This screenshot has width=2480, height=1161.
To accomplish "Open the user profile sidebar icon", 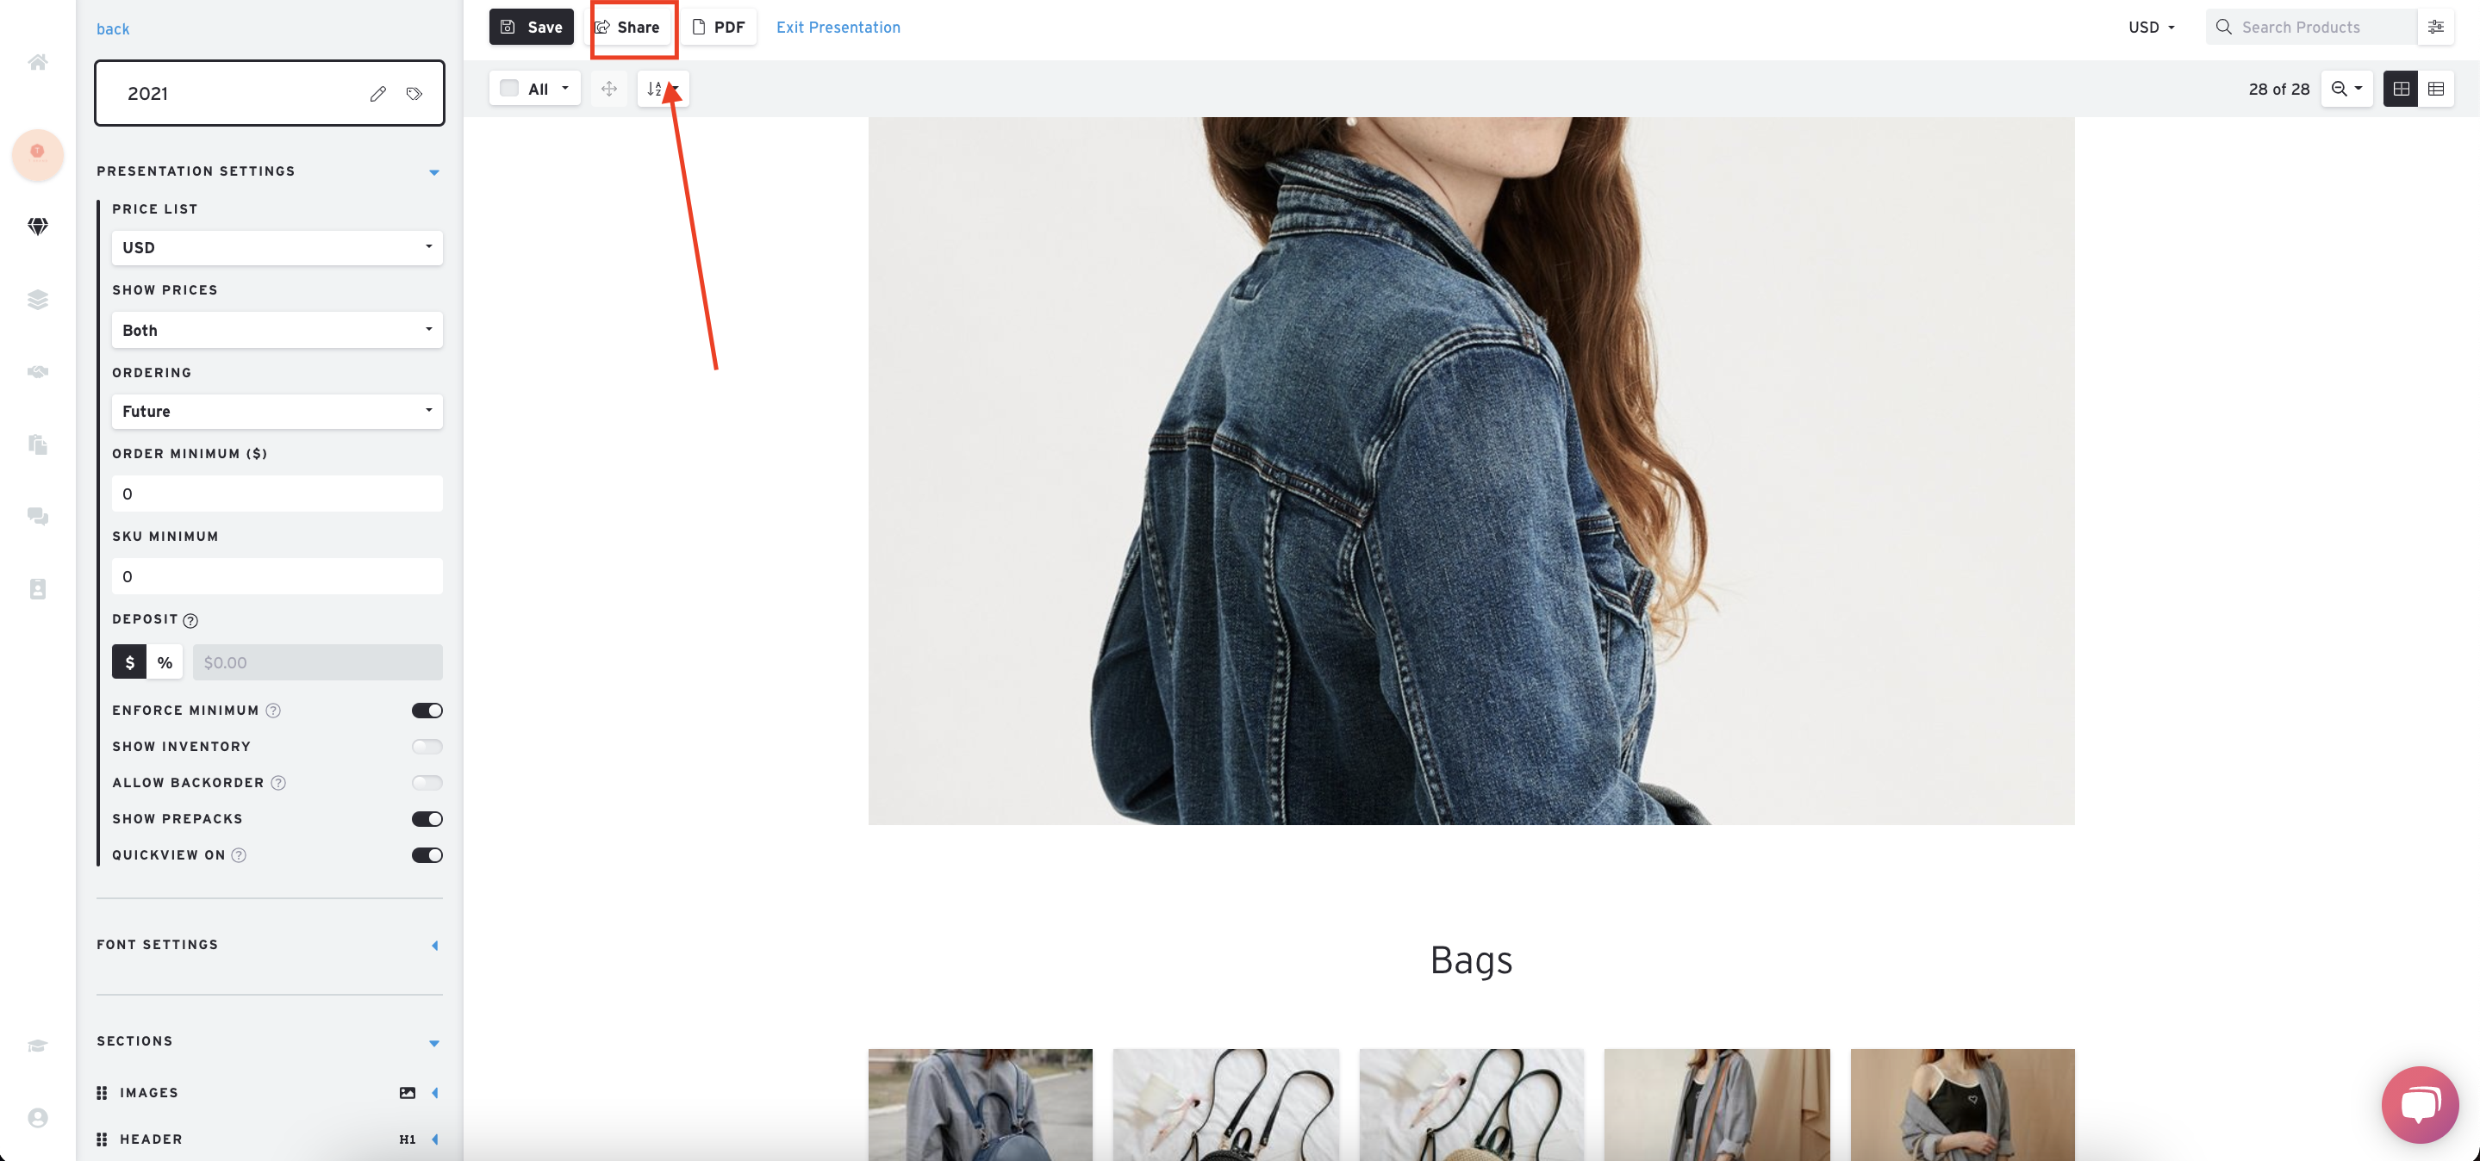I will [38, 1118].
